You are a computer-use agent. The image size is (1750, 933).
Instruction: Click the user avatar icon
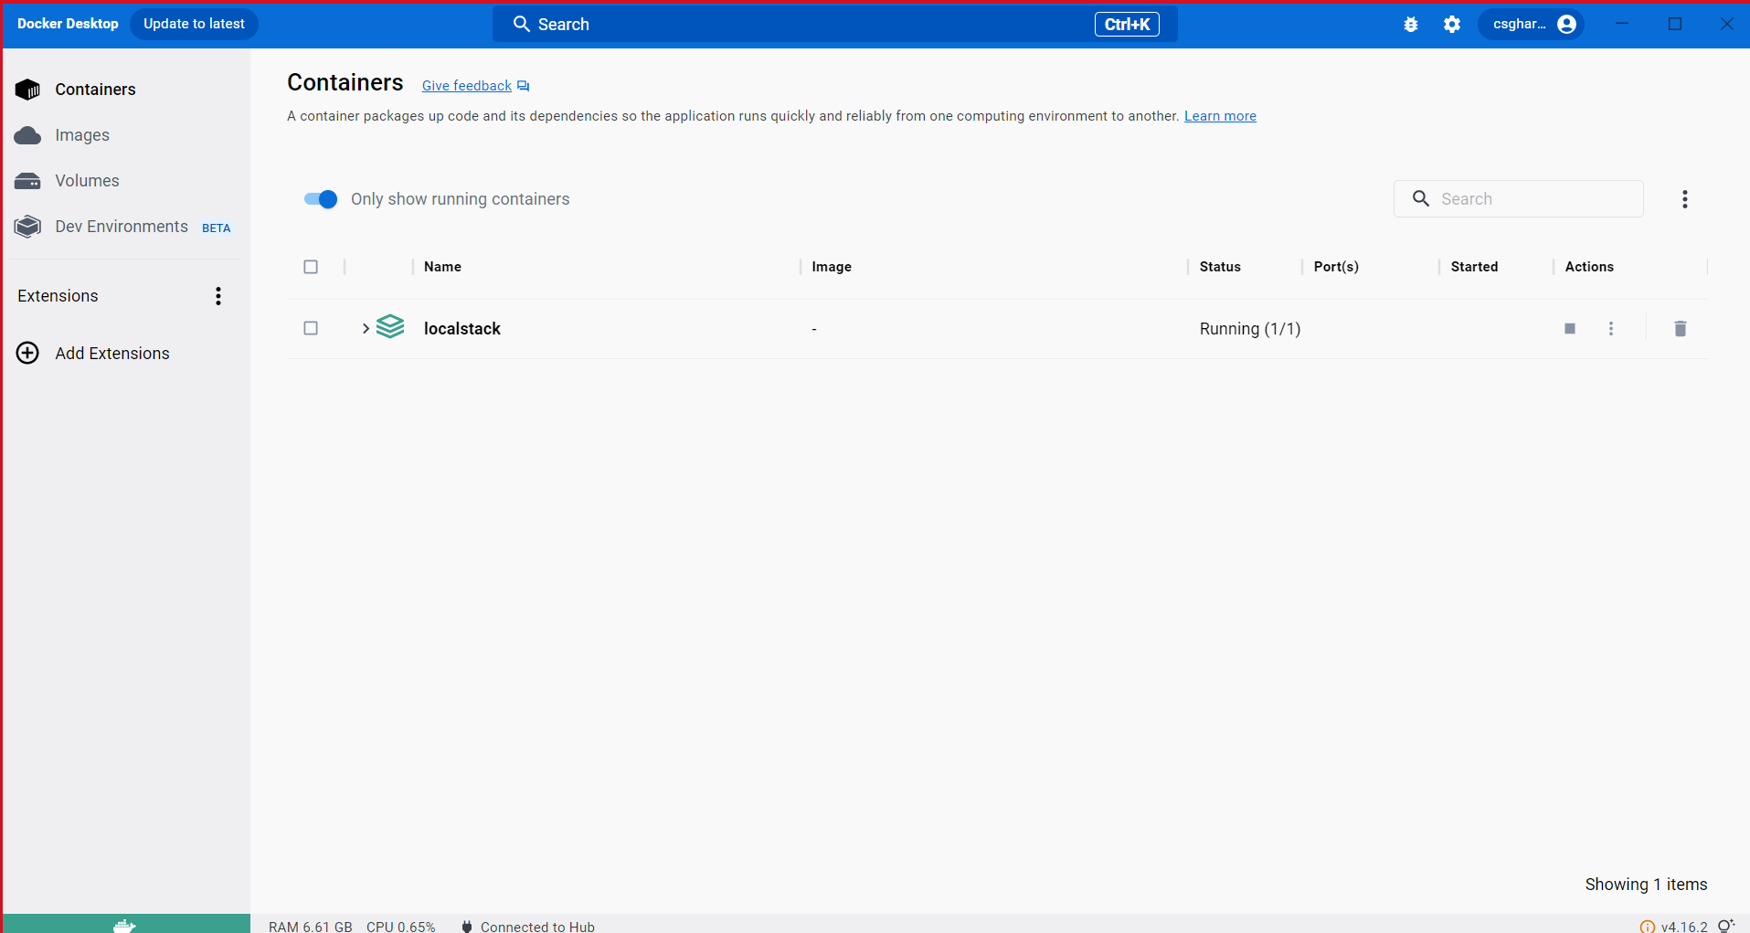1566,24
